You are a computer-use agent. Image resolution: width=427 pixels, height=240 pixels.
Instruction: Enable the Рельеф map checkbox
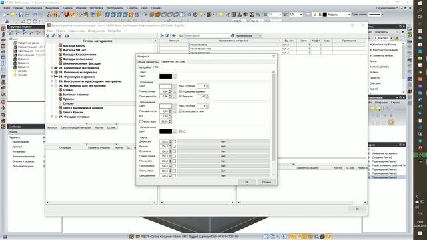174,147
